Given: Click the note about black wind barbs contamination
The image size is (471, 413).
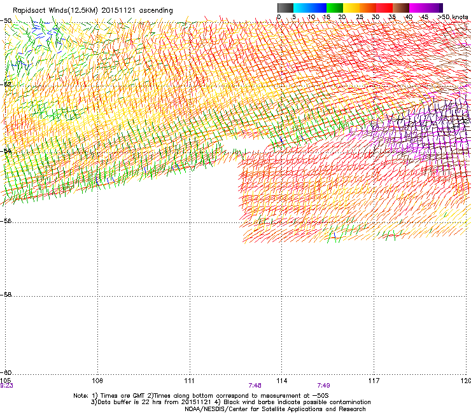Looking at the screenshot, I should coord(297,402).
